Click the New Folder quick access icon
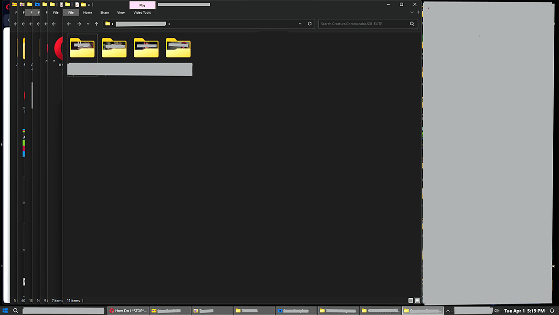559x315 pixels. [84, 5]
